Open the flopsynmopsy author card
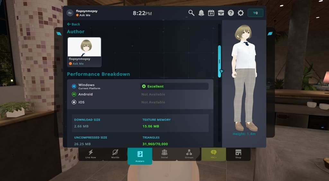The width and height of the screenshot is (329, 181). click(84, 52)
